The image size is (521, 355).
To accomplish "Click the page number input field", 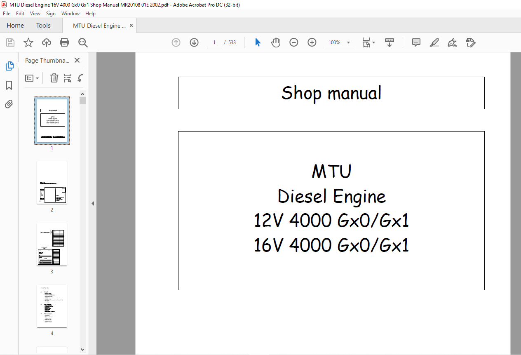I will click(x=214, y=42).
